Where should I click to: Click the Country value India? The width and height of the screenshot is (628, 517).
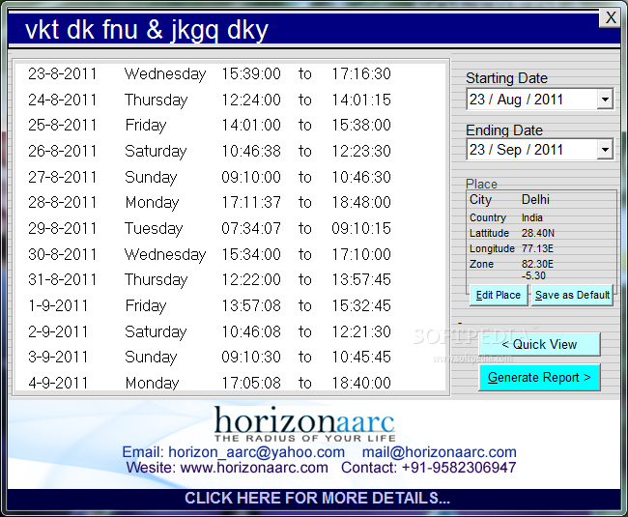532,217
